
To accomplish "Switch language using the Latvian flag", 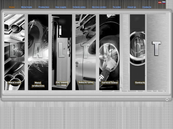I will pyautogui.click(x=160, y=2).
